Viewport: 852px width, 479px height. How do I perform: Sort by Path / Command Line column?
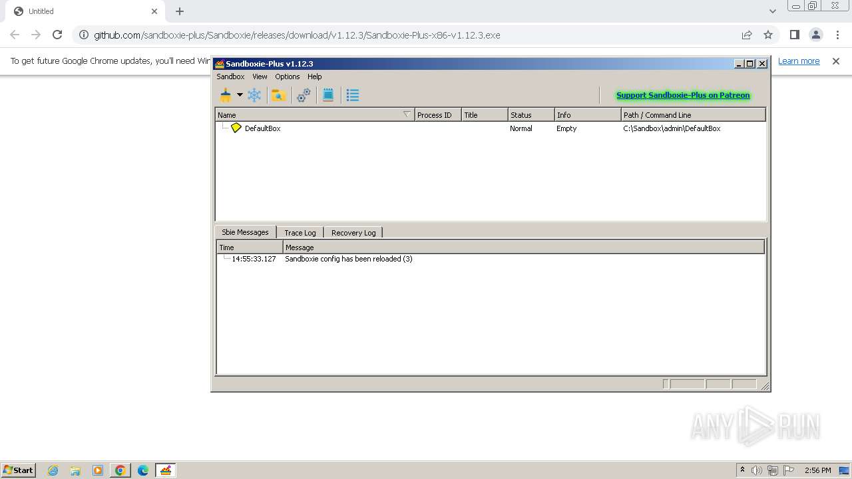[694, 115]
